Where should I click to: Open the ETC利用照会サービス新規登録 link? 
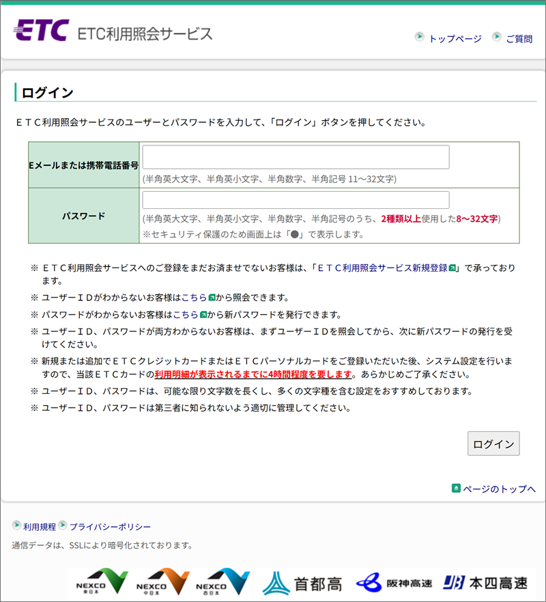pyautogui.click(x=382, y=268)
